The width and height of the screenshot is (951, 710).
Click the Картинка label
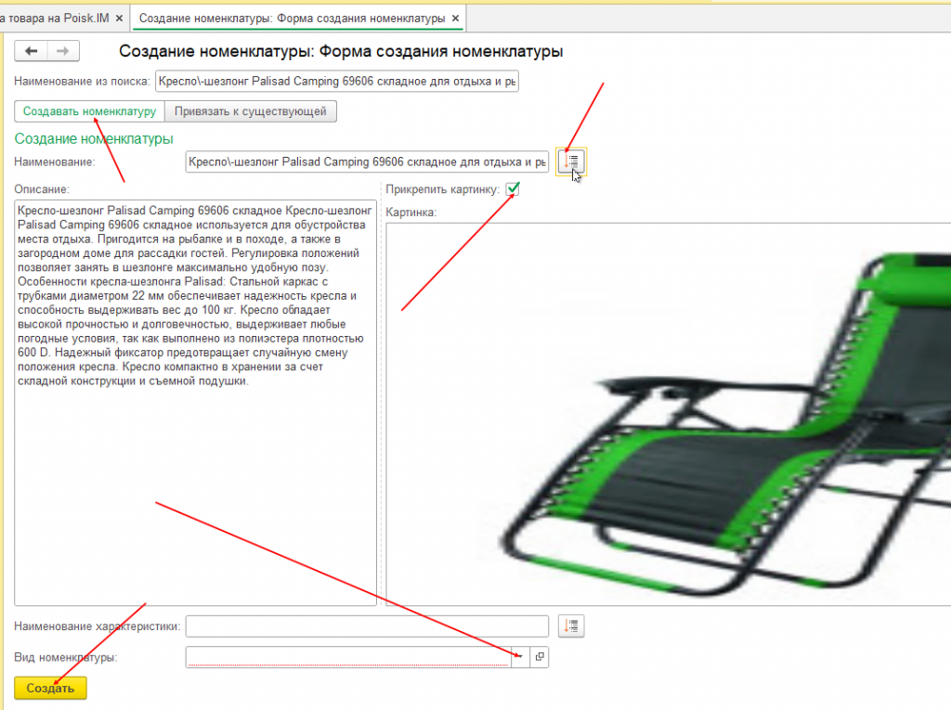pyautogui.click(x=411, y=213)
